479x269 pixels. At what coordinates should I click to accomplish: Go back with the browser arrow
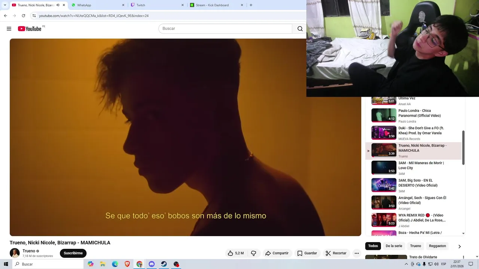click(x=5, y=16)
